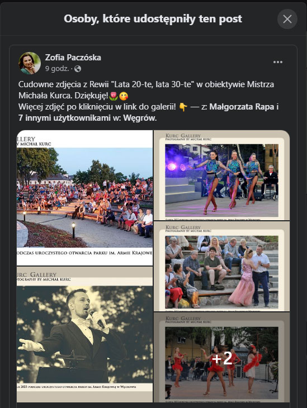Screen dimensions: 307x408
Task: Open Zofia Paczóska's profile name link
Action: pyautogui.click(x=73, y=58)
